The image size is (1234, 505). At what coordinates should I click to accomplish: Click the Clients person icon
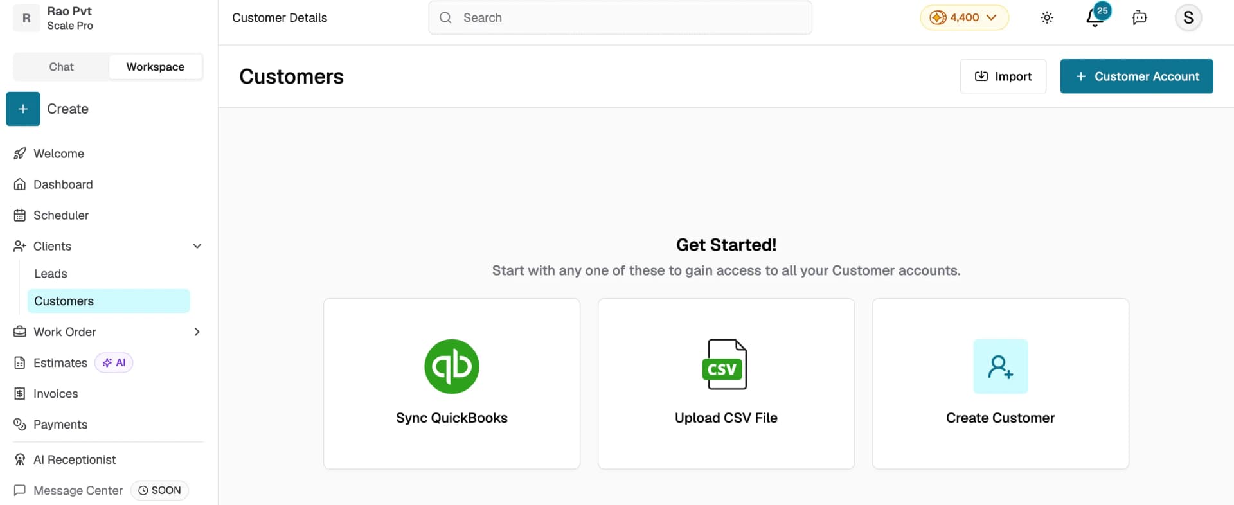20,246
